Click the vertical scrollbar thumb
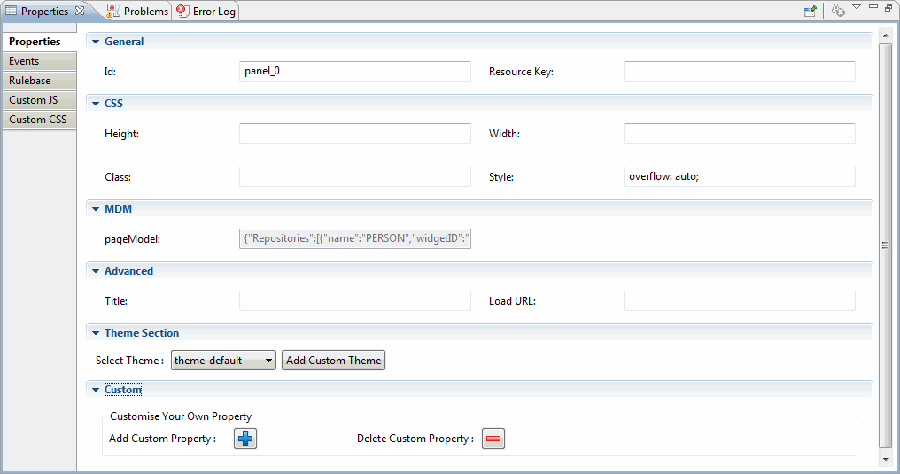The height and width of the screenshot is (474, 900). [886, 245]
